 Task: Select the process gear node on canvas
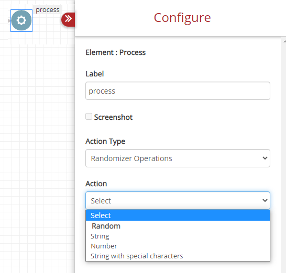21,20
